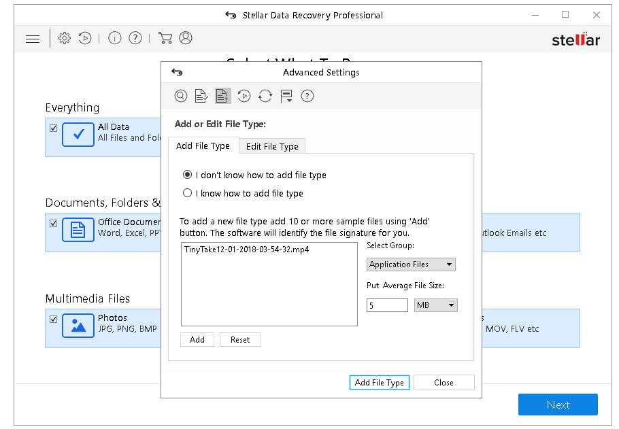Image resolution: width=619 pixels, height=429 pixels.
Task: Open the MB file size unit dropdown
Action: [436, 305]
